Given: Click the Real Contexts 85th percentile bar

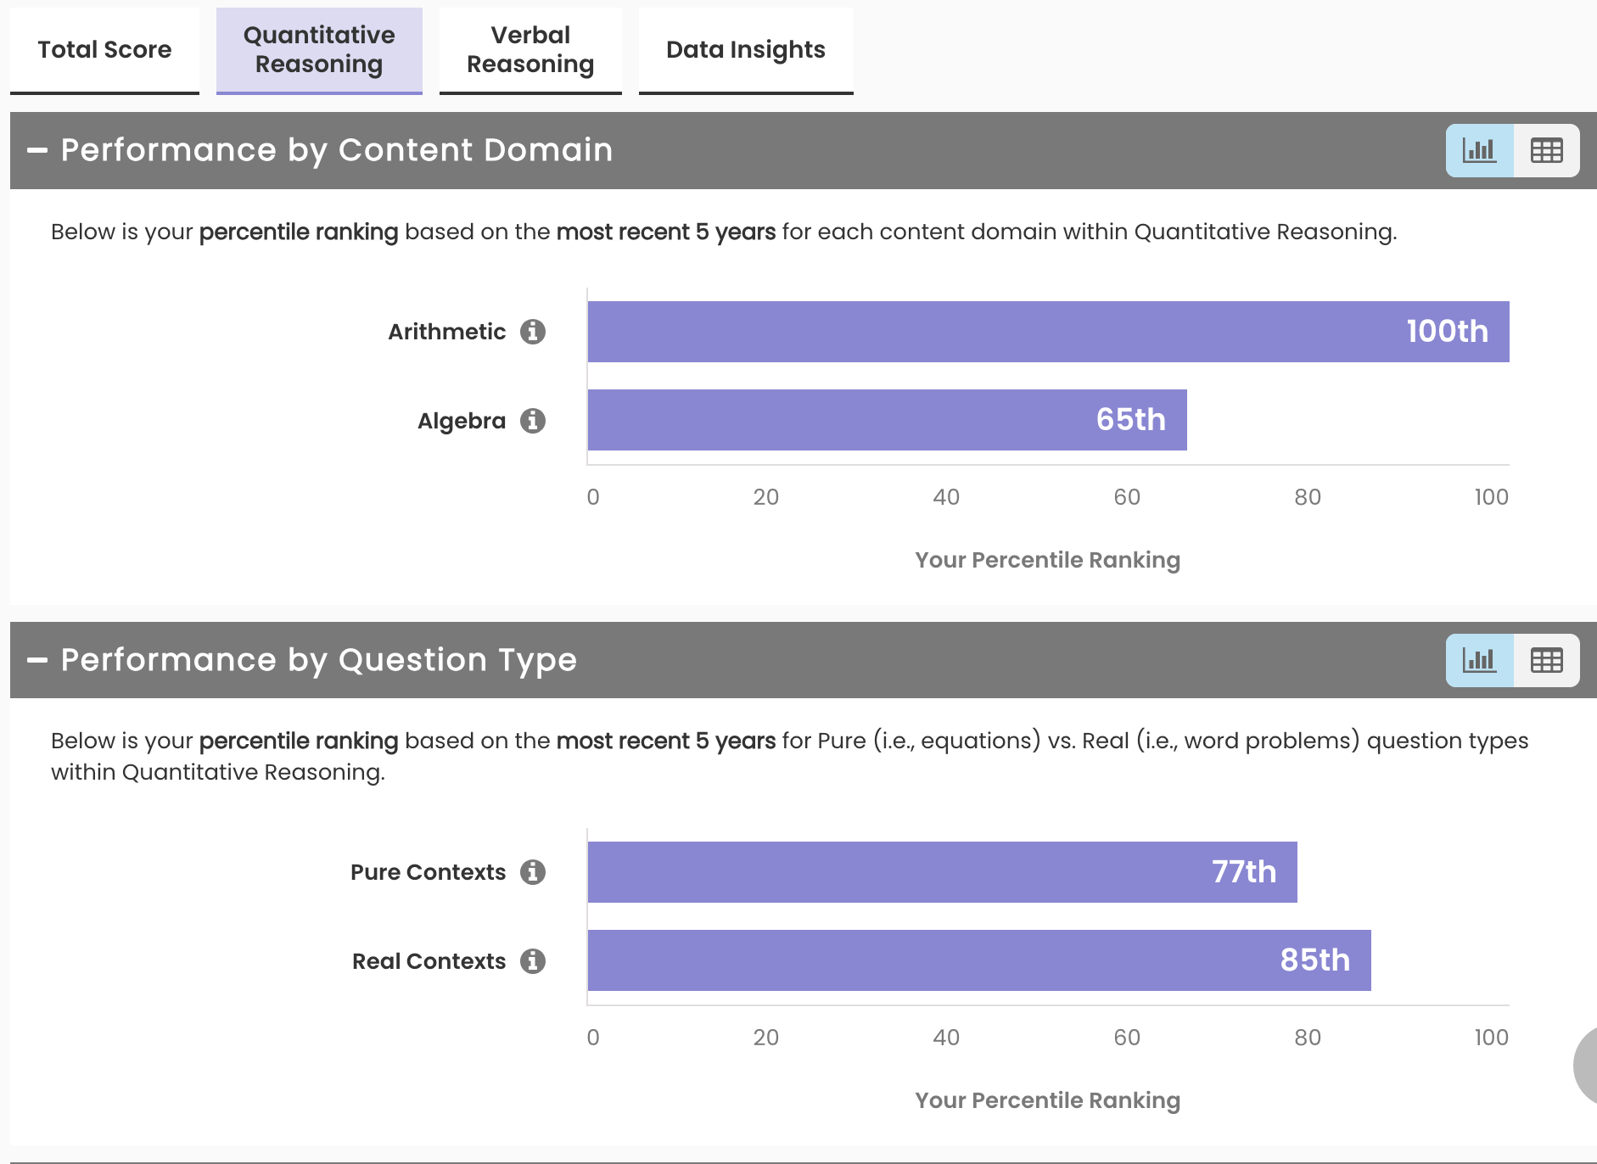Looking at the screenshot, I should click(979, 960).
